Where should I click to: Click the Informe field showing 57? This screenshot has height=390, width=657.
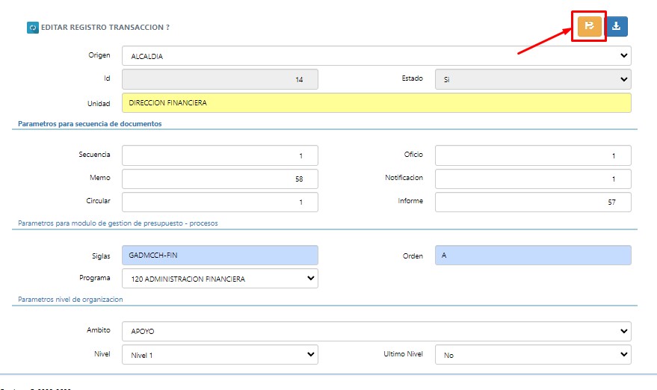click(x=532, y=202)
